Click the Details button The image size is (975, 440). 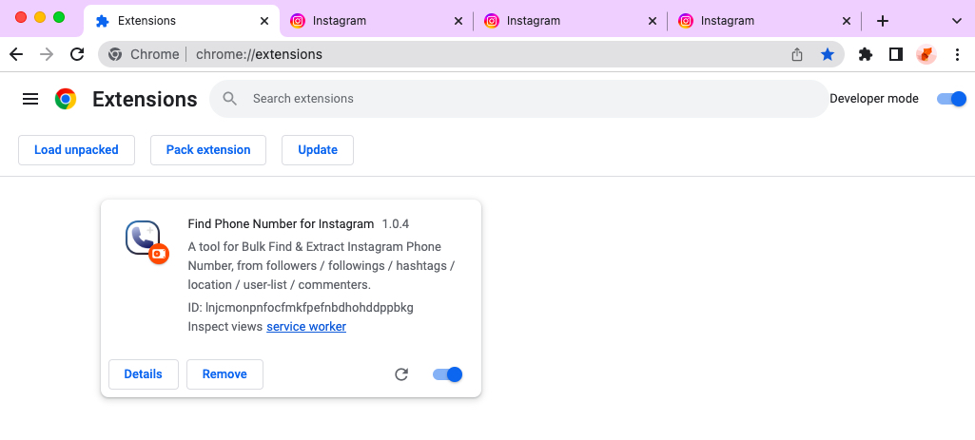pos(144,374)
